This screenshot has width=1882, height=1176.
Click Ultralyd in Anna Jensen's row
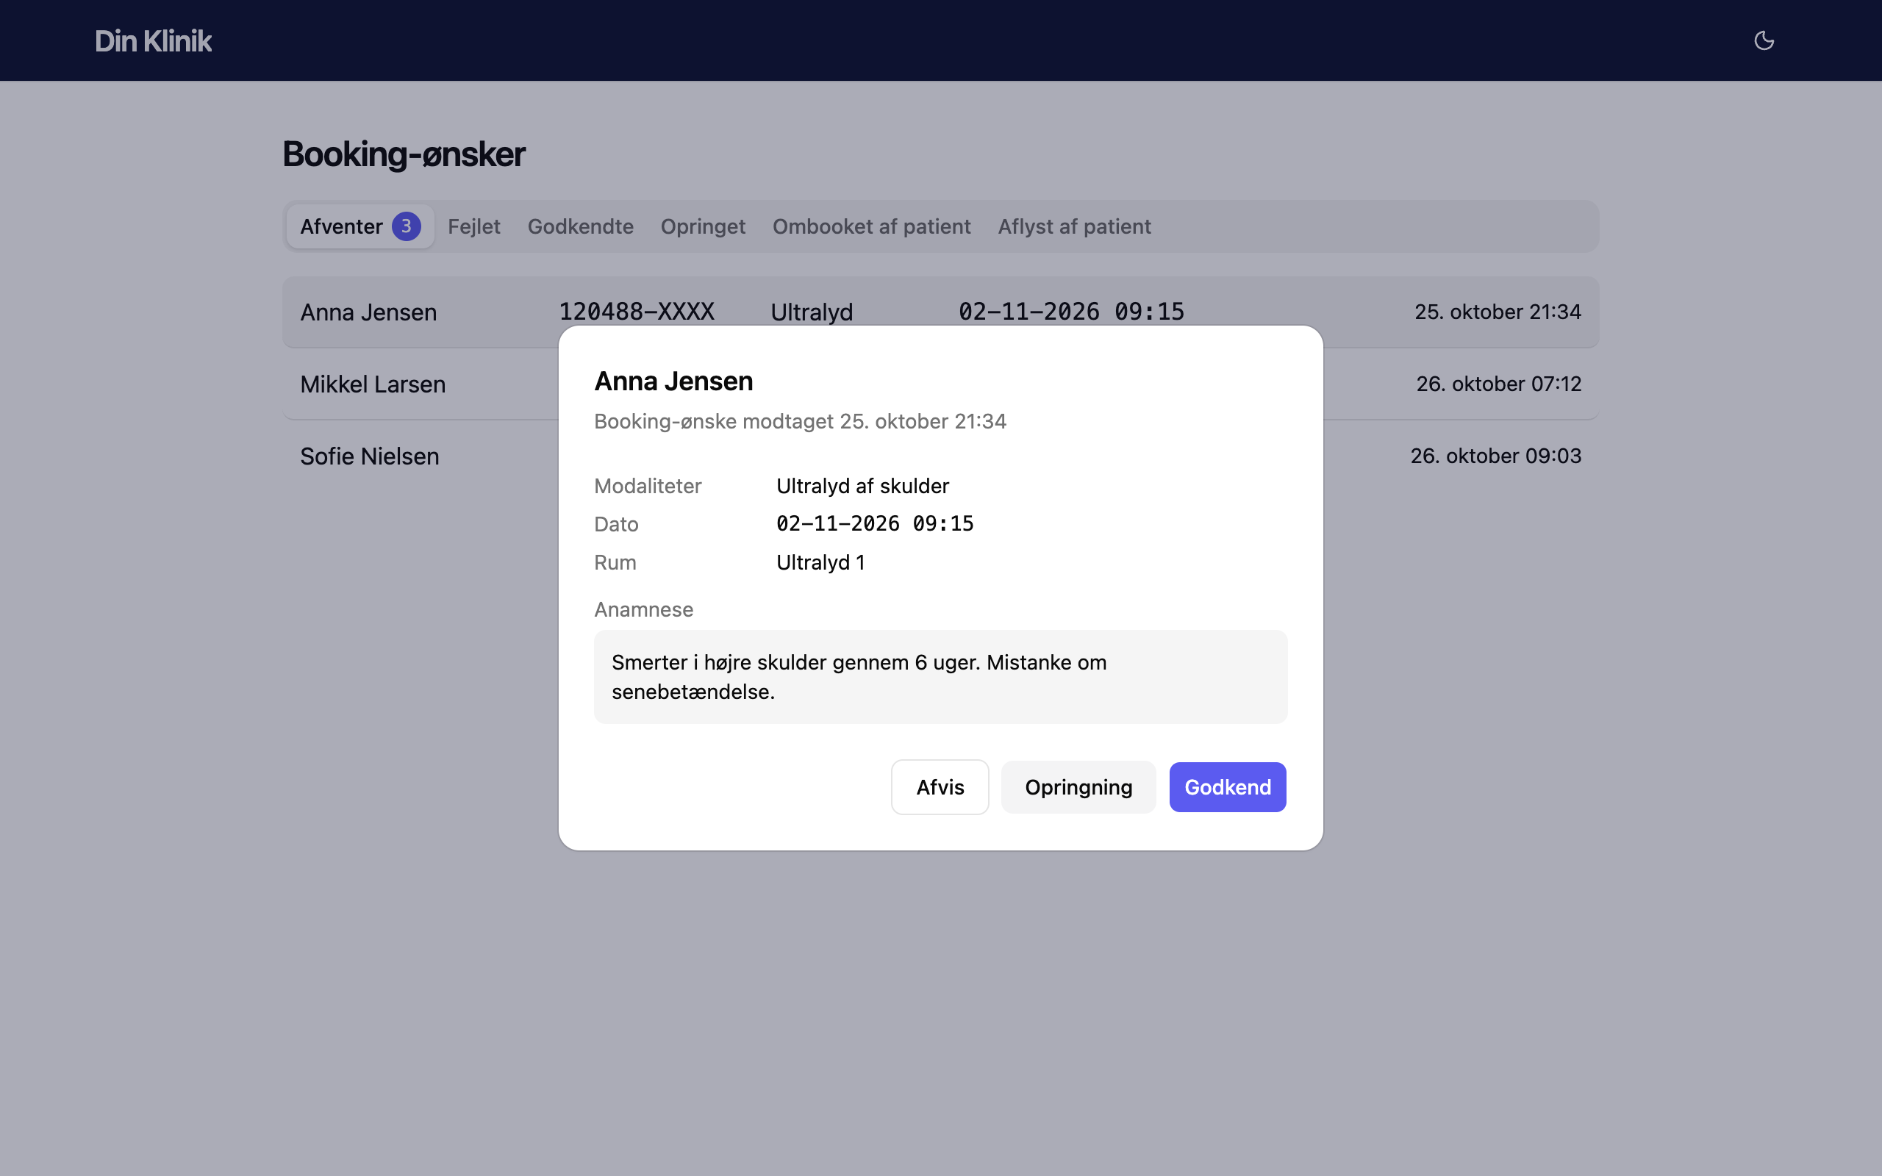pyautogui.click(x=811, y=312)
